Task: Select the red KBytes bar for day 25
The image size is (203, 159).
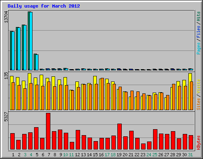Action: [155, 140]
